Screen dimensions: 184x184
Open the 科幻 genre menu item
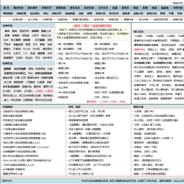click(45, 13)
